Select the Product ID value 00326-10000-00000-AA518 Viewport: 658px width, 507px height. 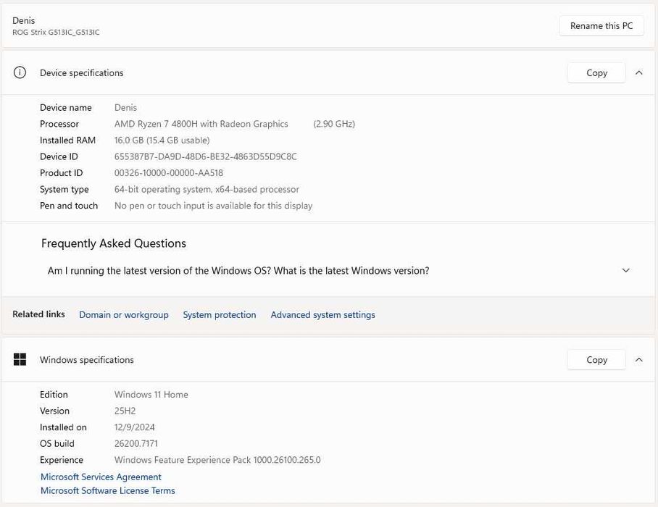(169, 173)
